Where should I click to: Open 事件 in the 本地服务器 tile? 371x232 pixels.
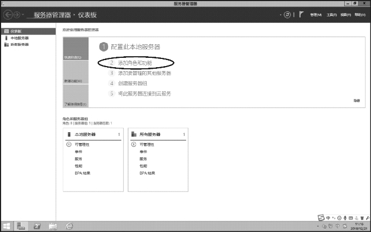tap(79, 152)
